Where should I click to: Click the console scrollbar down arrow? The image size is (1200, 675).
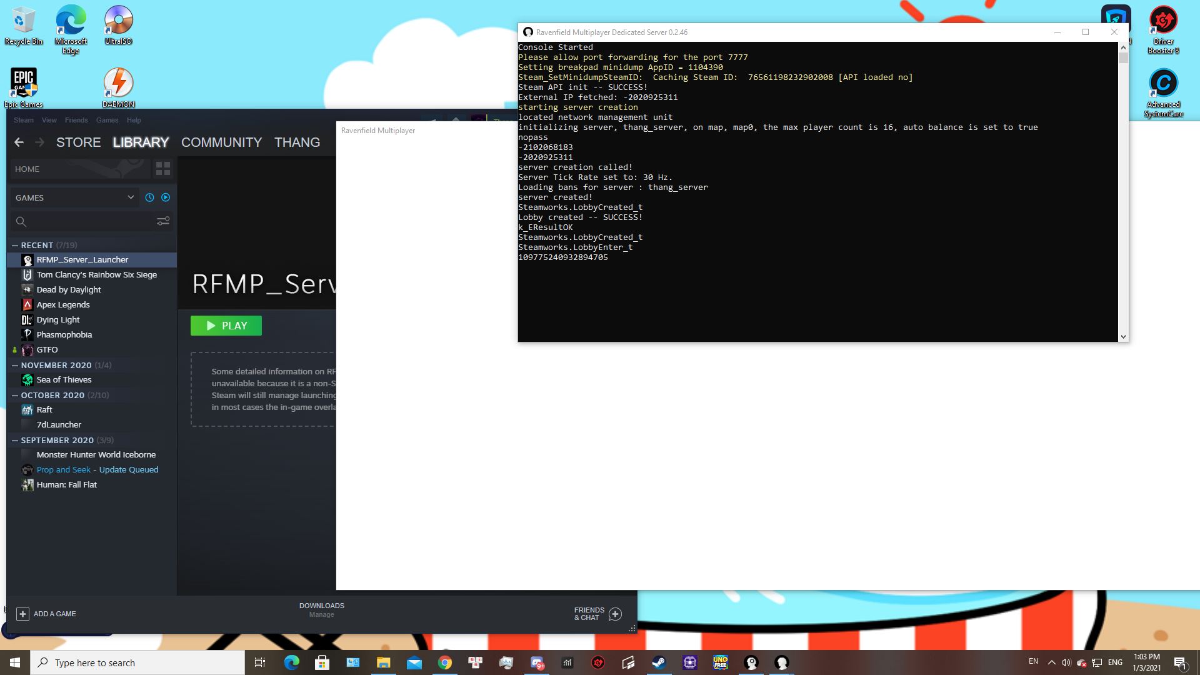[1123, 337]
